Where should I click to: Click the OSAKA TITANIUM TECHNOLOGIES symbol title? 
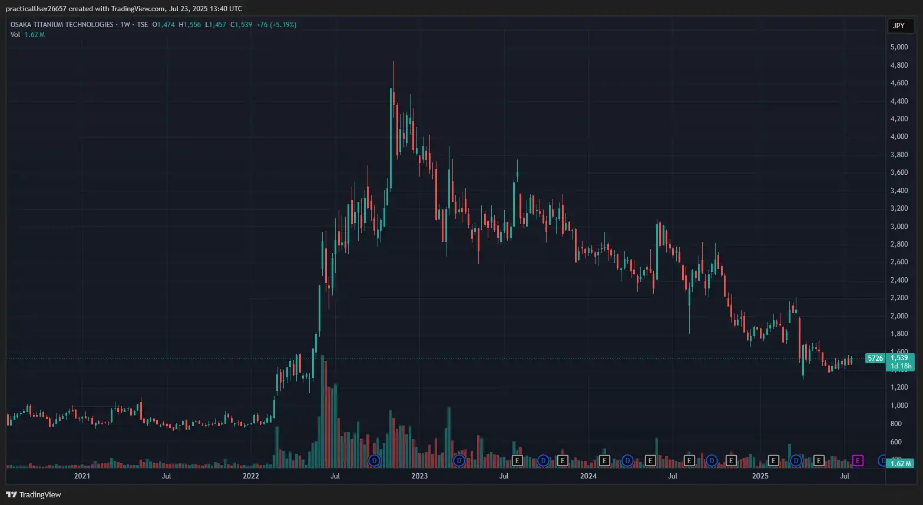[x=62, y=25]
